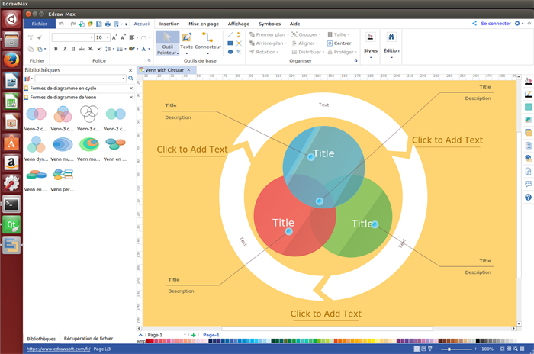Click the Print icon in quick access toolbar
534x354 pixels.
(x=108, y=24)
